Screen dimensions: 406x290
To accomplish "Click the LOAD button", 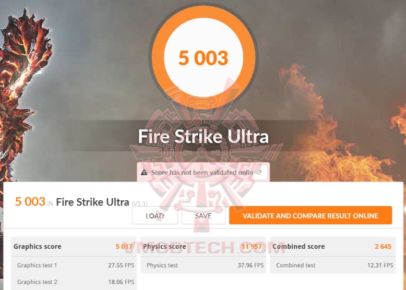I will [155, 215].
